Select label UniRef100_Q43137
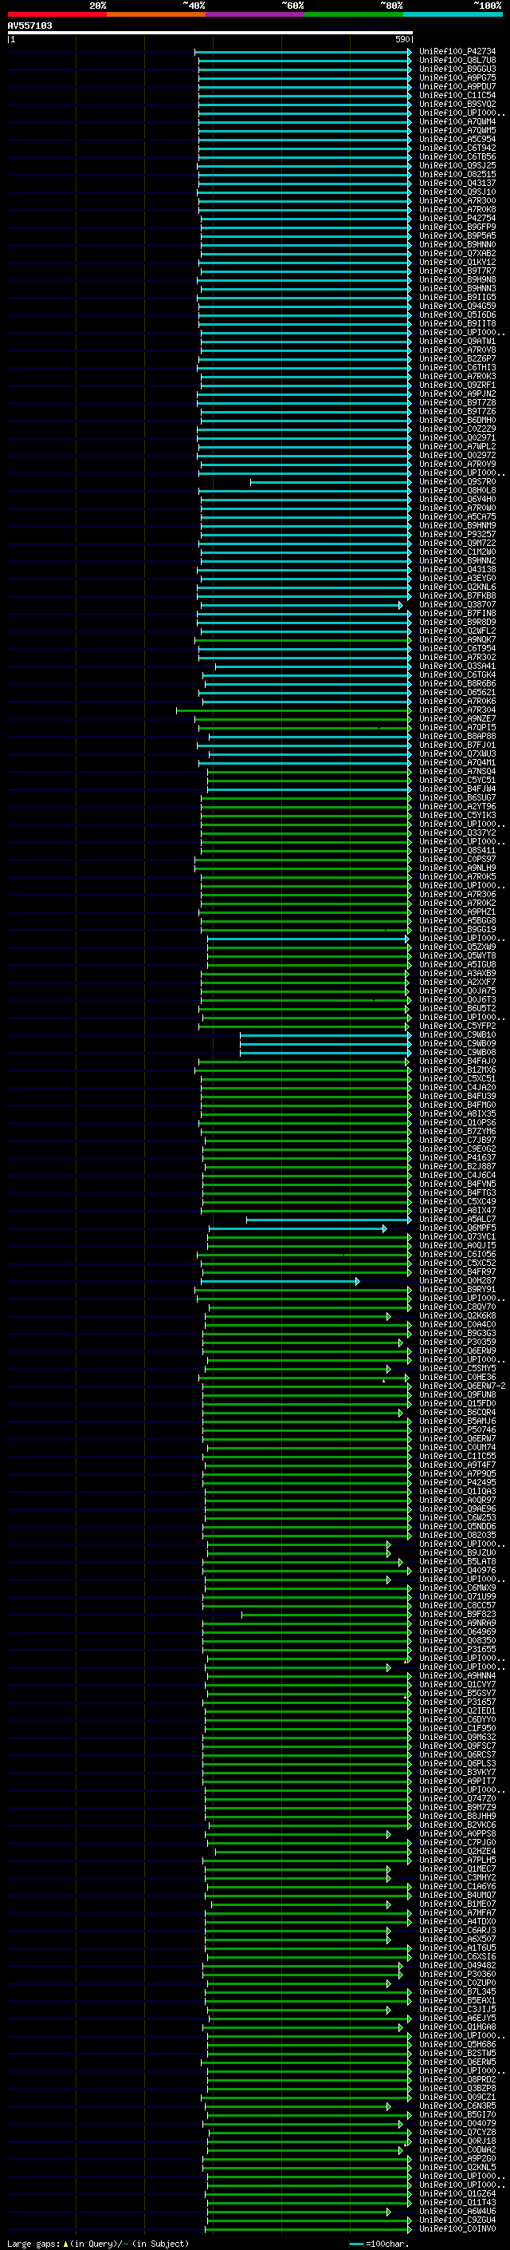The height and width of the screenshot is (2250, 510). (457, 183)
